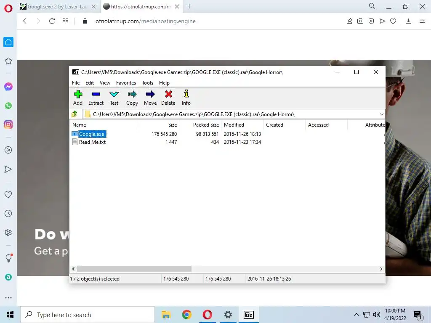This screenshot has width=431, height=323.
Task: Open the Help menu in 7-Zip
Action: pyautogui.click(x=164, y=83)
